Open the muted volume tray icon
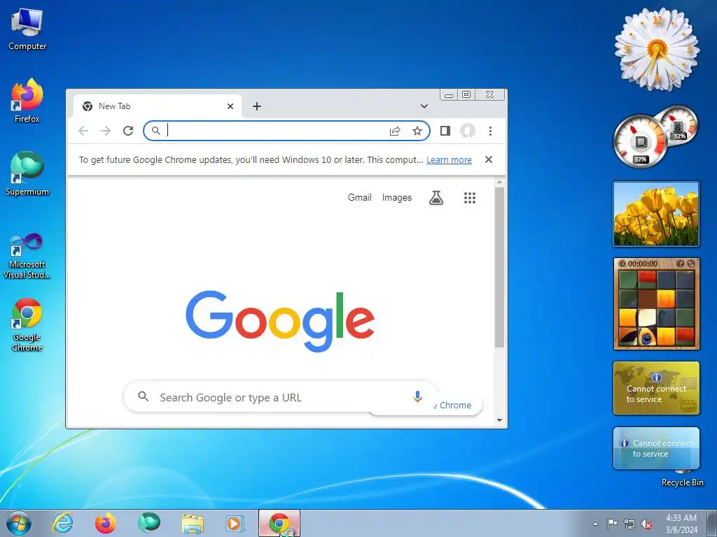Image resolution: width=717 pixels, height=537 pixels. pos(646,524)
